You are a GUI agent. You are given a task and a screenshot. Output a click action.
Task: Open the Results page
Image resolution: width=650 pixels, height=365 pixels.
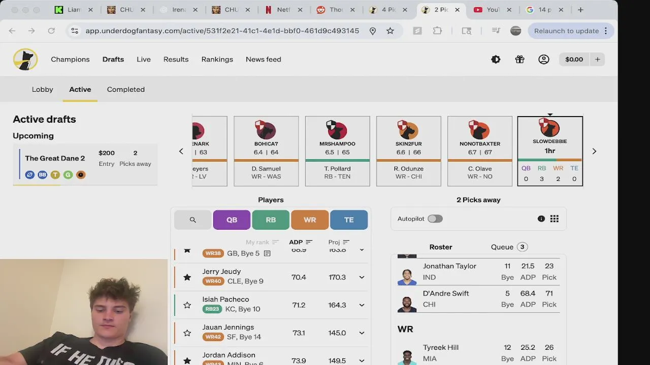(x=176, y=59)
